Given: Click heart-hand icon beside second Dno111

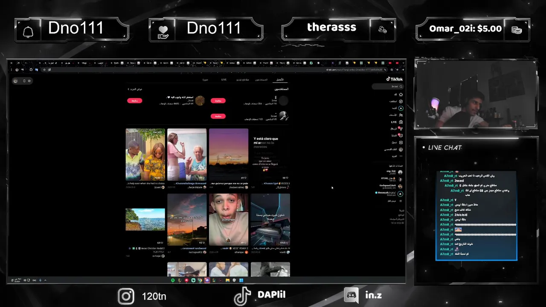Looking at the screenshot, I should click(163, 32).
